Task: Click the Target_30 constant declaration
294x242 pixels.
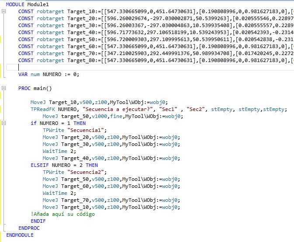Action: coord(156,25)
